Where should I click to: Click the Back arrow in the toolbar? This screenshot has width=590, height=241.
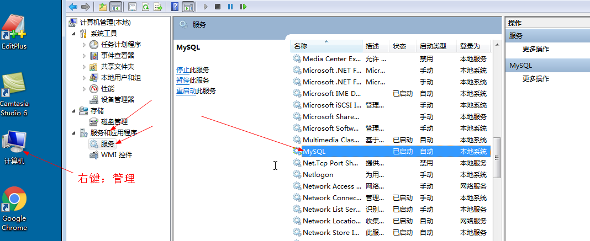click(73, 7)
